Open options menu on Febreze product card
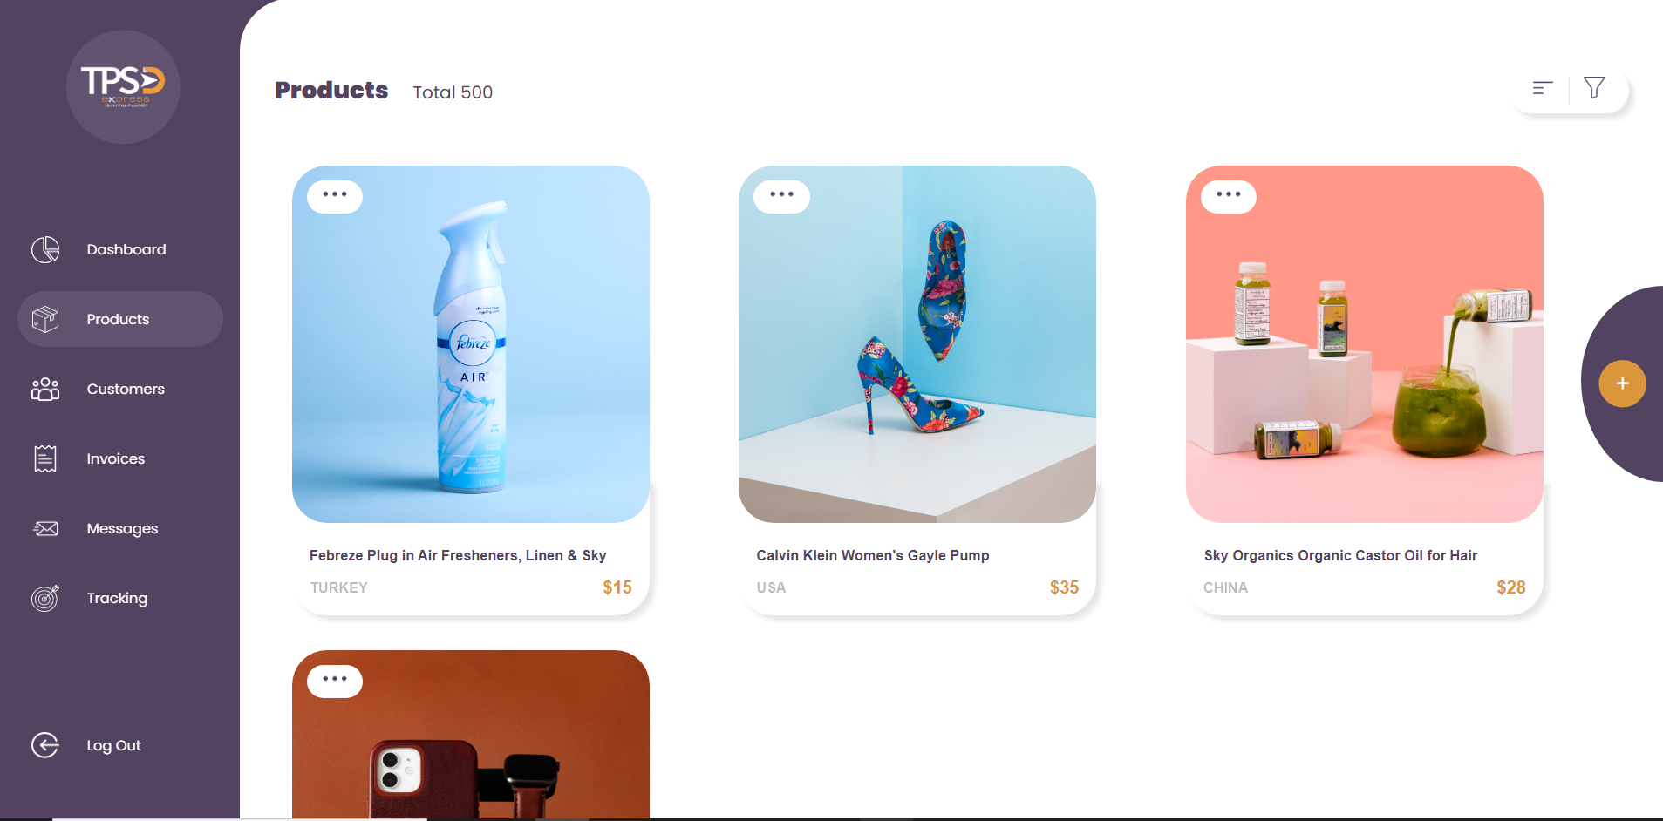 (x=335, y=196)
